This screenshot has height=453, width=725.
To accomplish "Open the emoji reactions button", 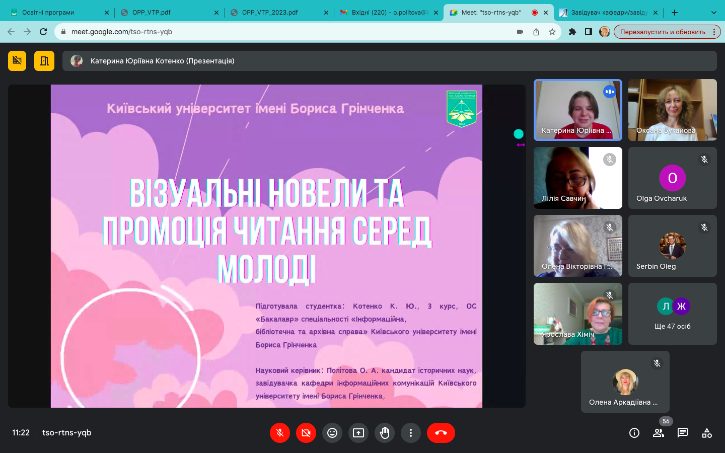I will coord(332,433).
